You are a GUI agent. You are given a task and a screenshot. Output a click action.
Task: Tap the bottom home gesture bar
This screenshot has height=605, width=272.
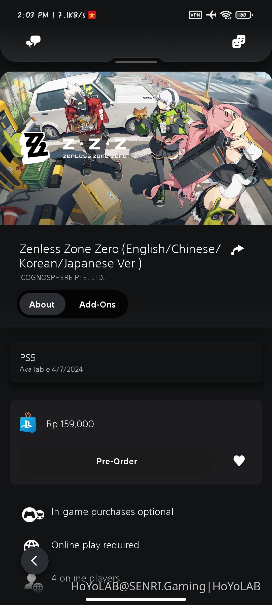136,599
